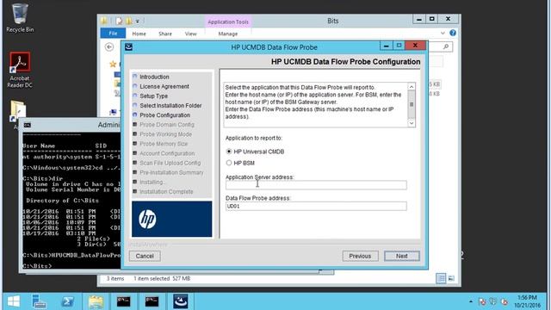Click the back arrow in Bits explorer window
The image size is (551, 310).
[109, 46]
